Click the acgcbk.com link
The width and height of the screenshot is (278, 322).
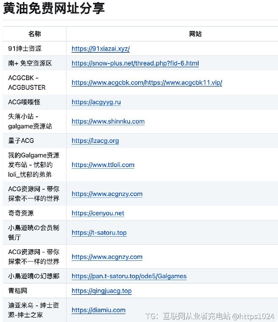tap(147, 83)
